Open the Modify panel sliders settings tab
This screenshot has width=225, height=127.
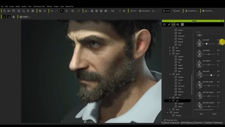click(x=164, y=25)
